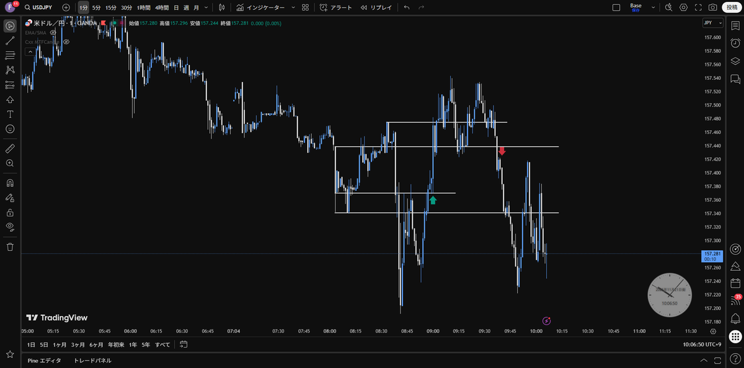Click the redo arrow

click(x=422, y=7)
